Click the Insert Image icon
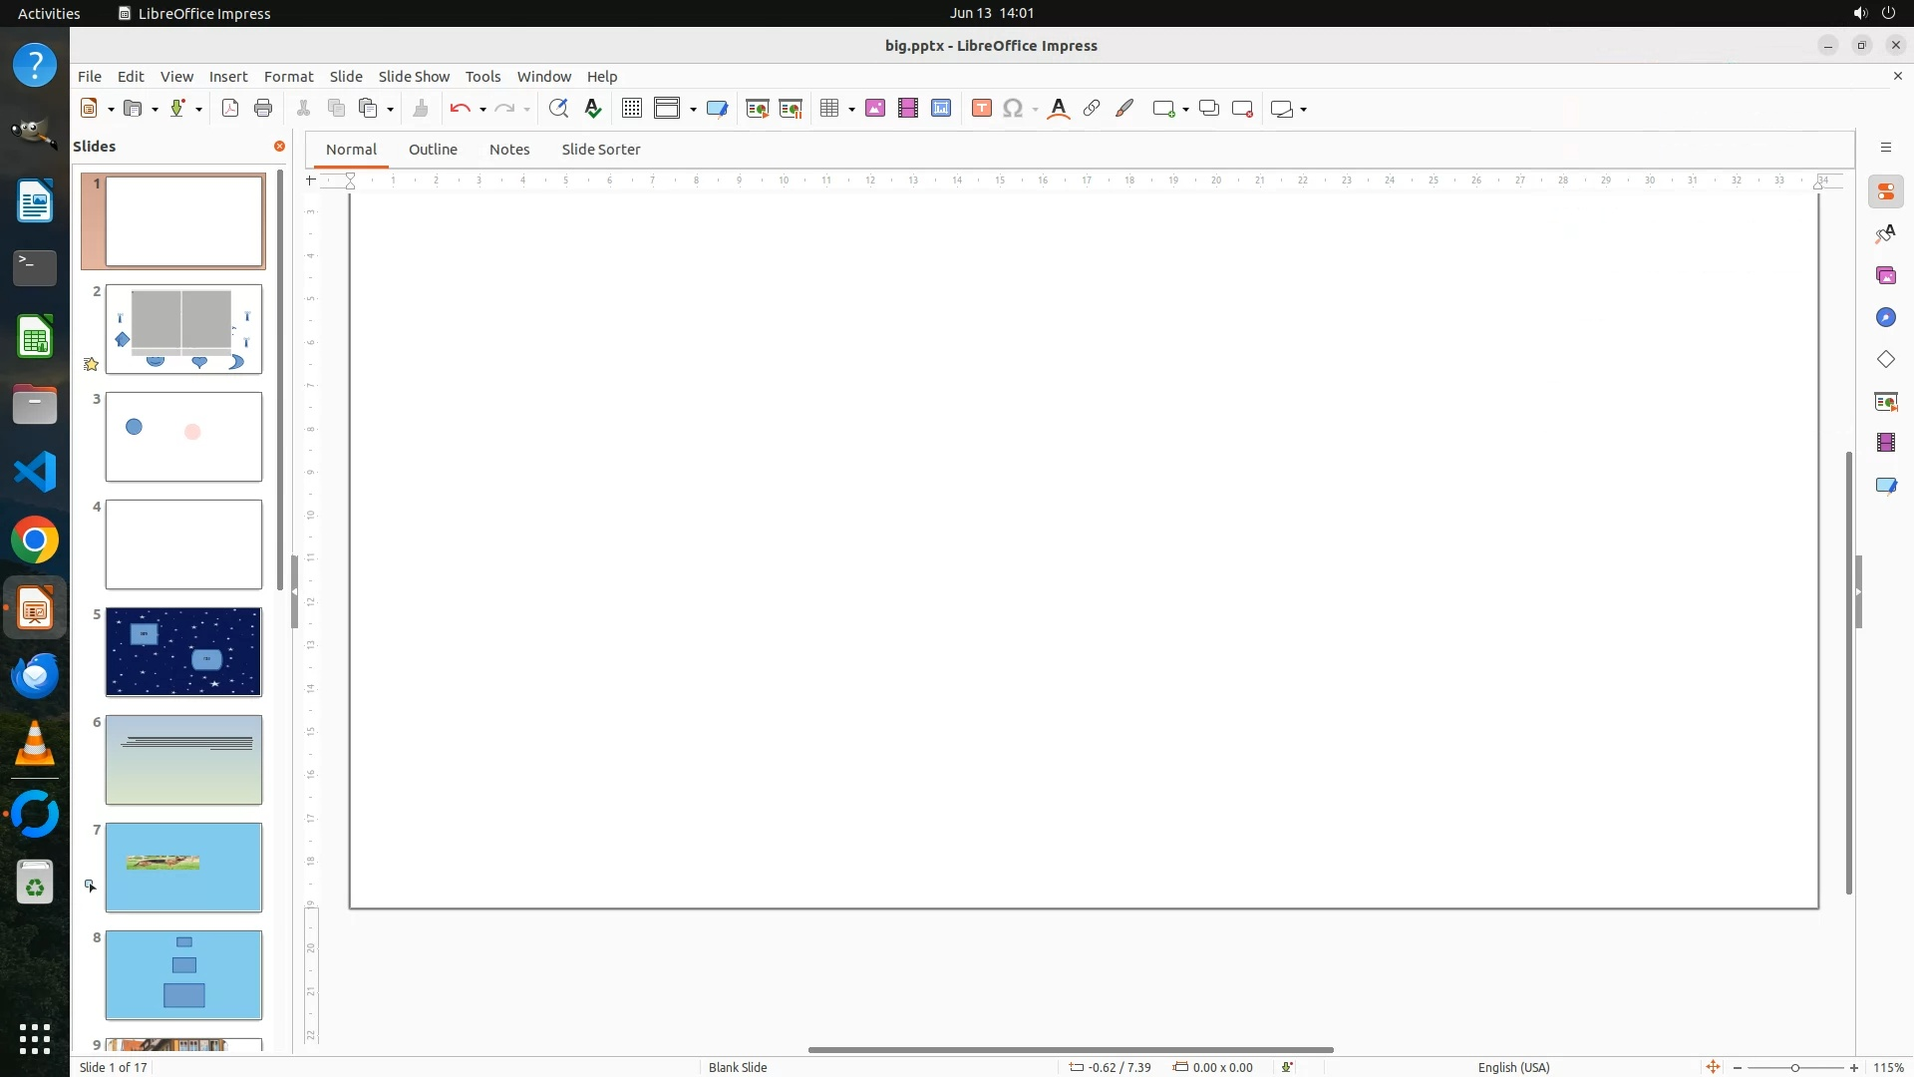 coord(875,109)
